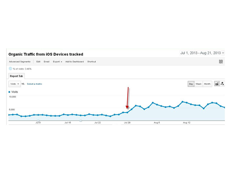This screenshot has width=231, height=173.
Task: Toggle Week granularity view
Action: point(198,84)
